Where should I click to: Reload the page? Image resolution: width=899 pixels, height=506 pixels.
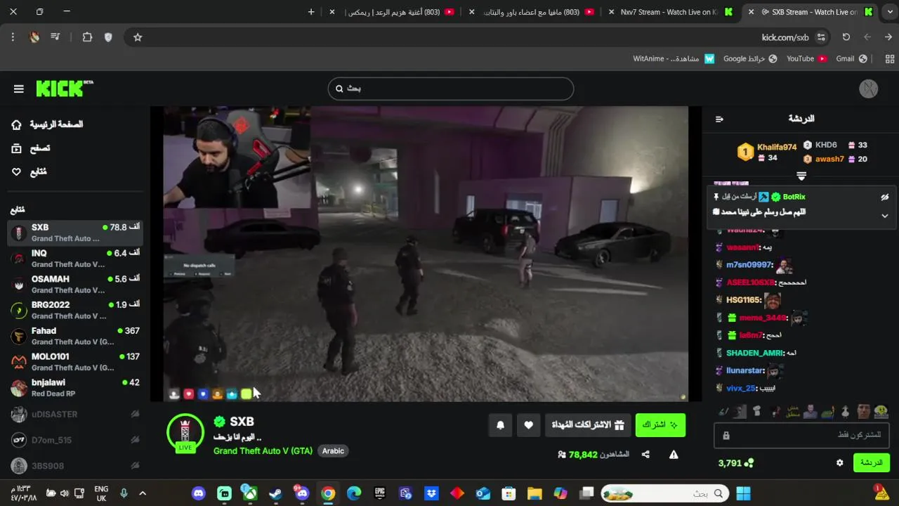click(x=846, y=37)
